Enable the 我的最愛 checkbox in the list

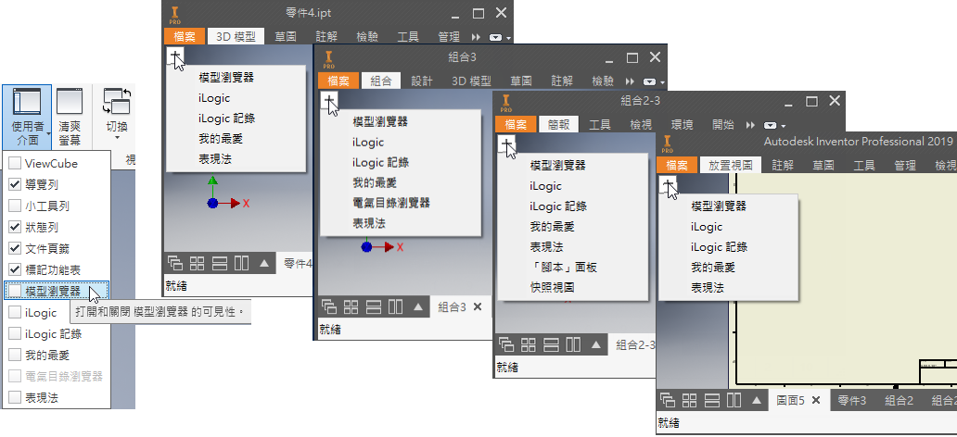tap(15, 356)
